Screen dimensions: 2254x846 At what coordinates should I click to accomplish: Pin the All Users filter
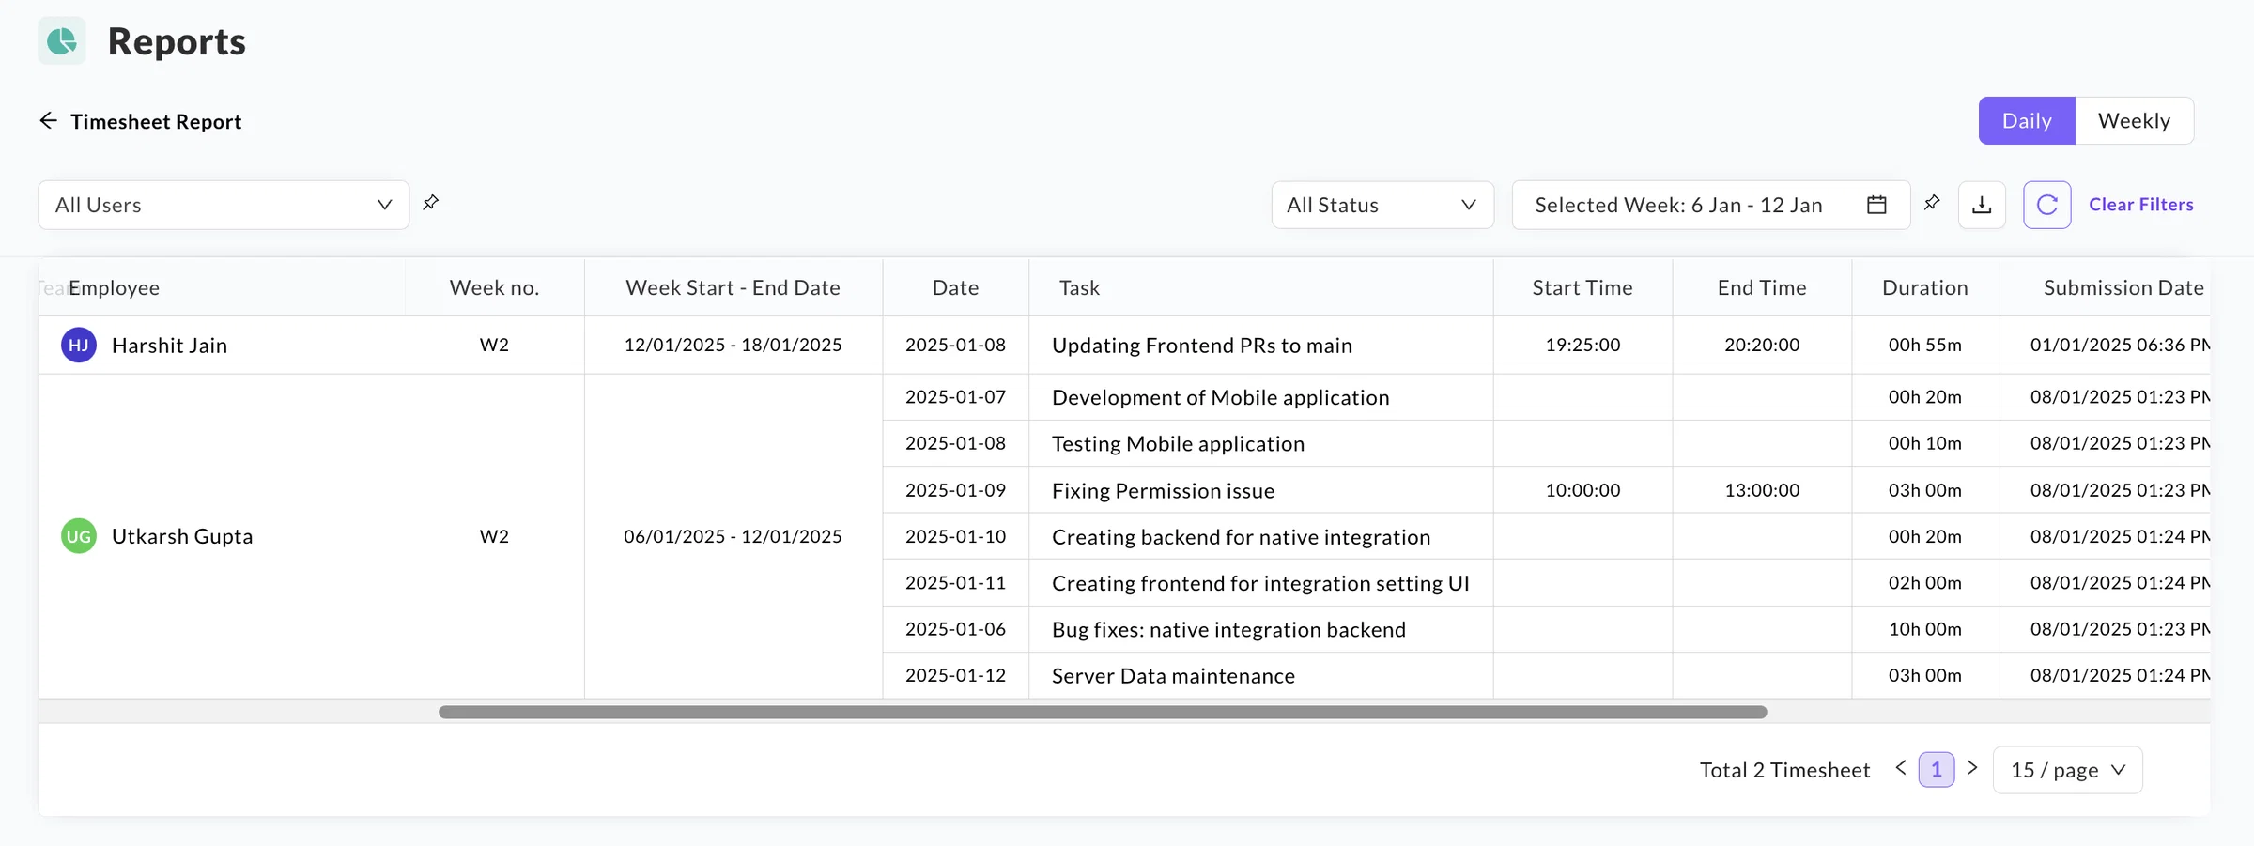pos(431,203)
